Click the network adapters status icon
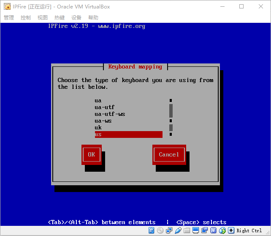 (x=169, y=231)
